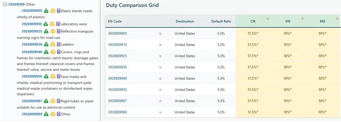Open HS code 3926909987 in grid
341x123 pixels.
pyautogui.click(x=117, y=101)
